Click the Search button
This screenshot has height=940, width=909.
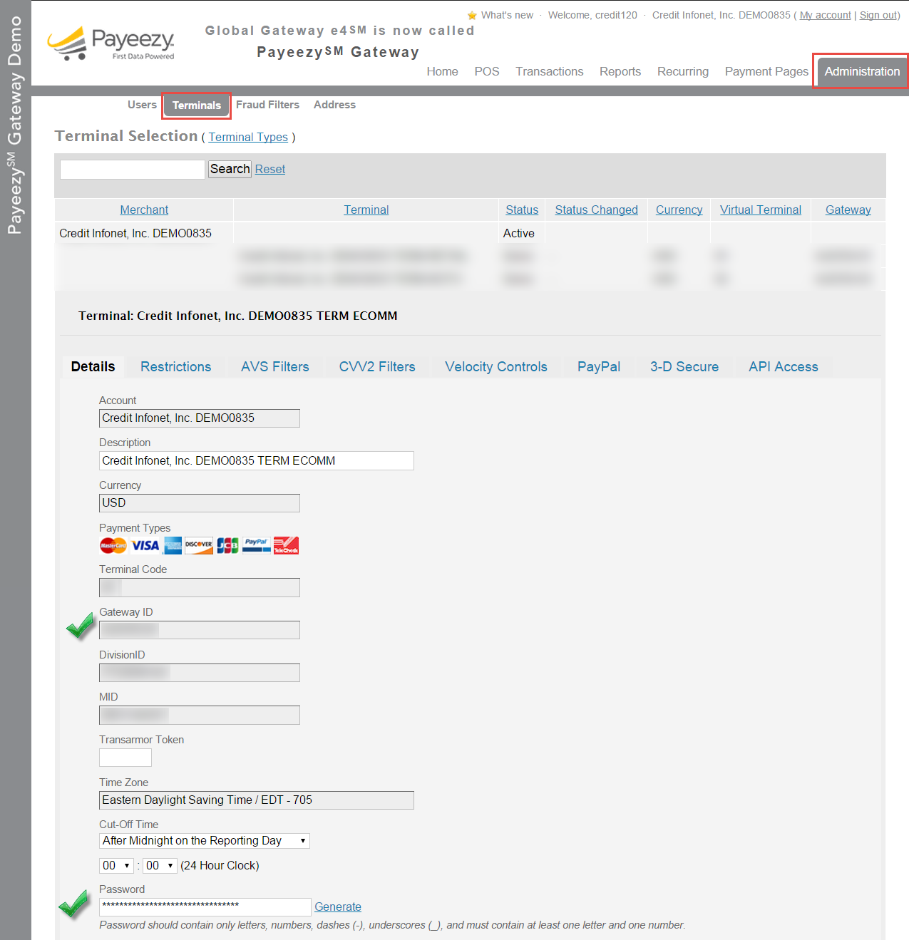pos(229,169)
